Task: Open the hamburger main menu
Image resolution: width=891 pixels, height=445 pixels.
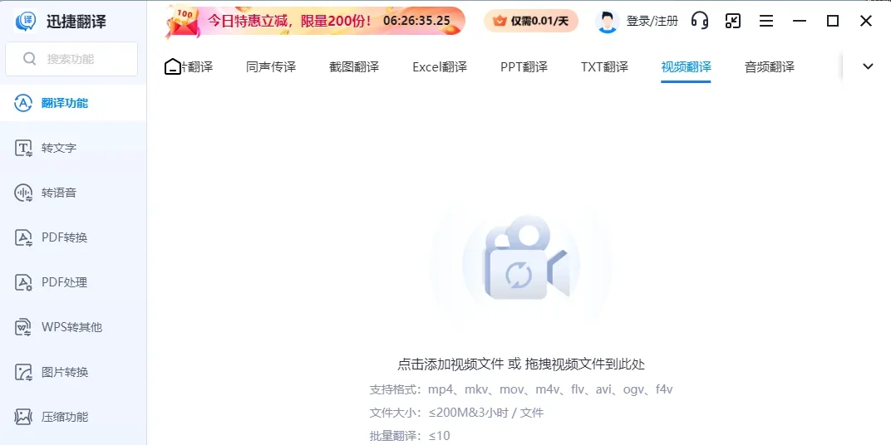Action: 766,21
